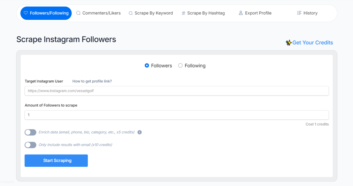Click the list icon beside History
Image resolution: width=353 pixels, height=186 pixels.
[299, 13]
